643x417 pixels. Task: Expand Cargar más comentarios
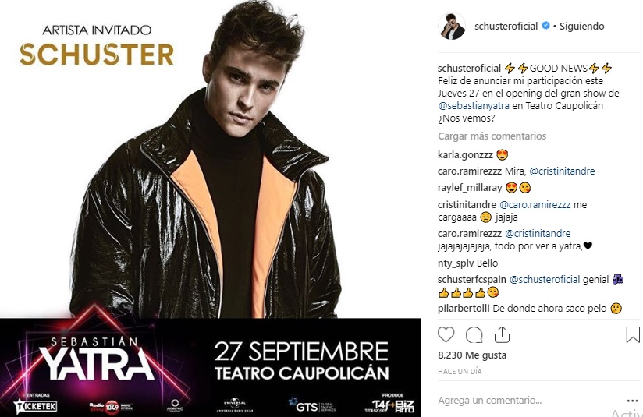click(492, 136)
